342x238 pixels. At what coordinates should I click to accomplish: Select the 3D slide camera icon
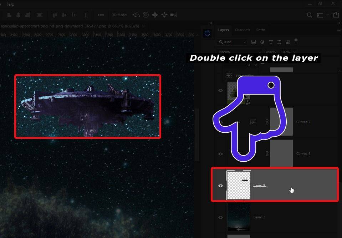[164, 15]
